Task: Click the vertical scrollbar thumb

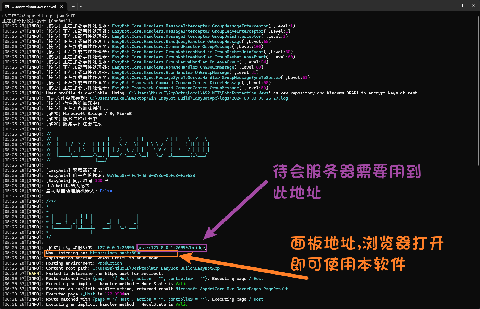Action: point(478,91)
